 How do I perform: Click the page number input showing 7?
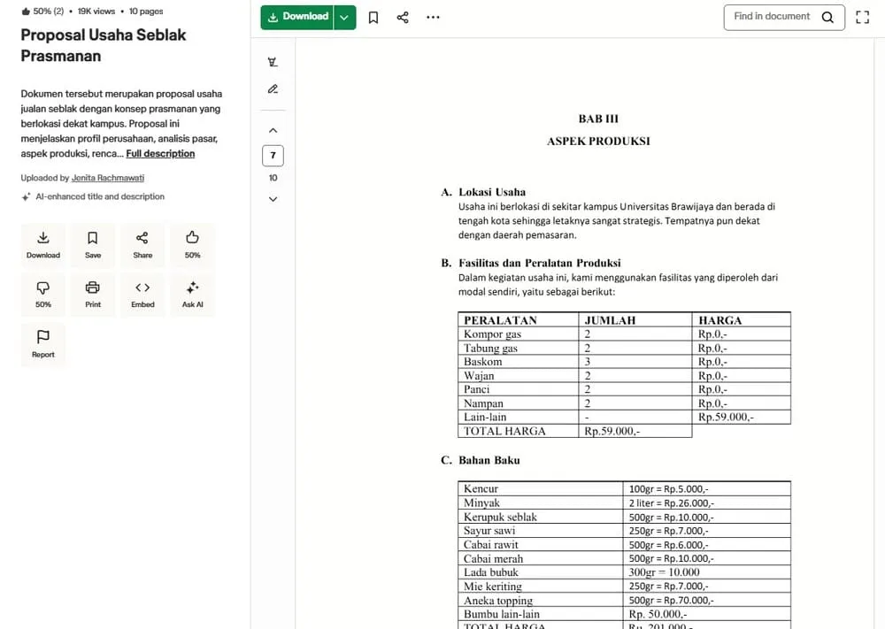pos(273,155)
